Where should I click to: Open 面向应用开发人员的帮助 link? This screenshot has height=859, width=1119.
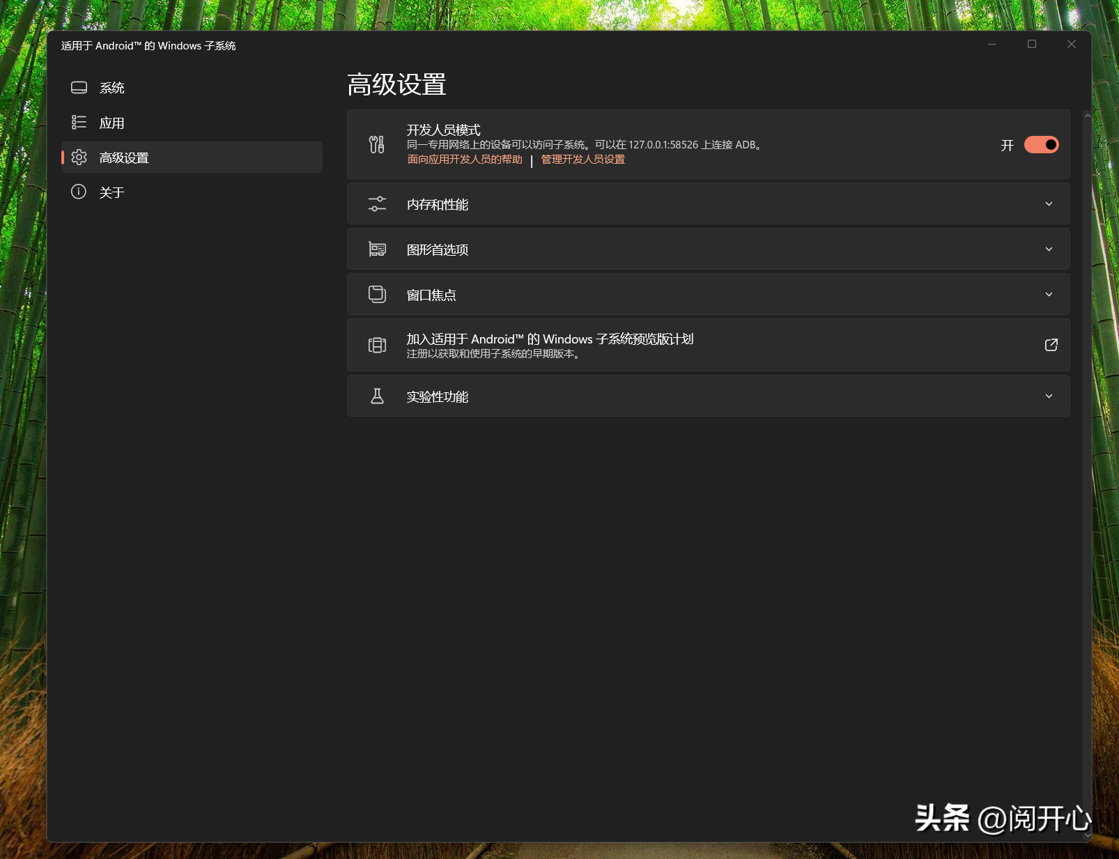click(464, 159)
